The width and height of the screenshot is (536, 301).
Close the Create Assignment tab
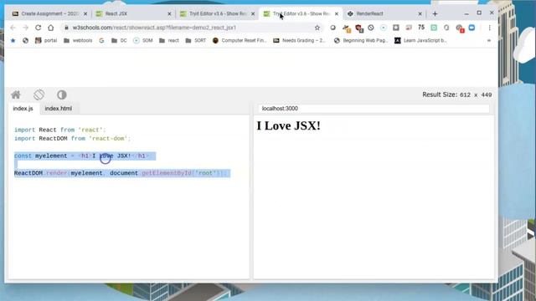pyautogui.click(x=85, y=14)
